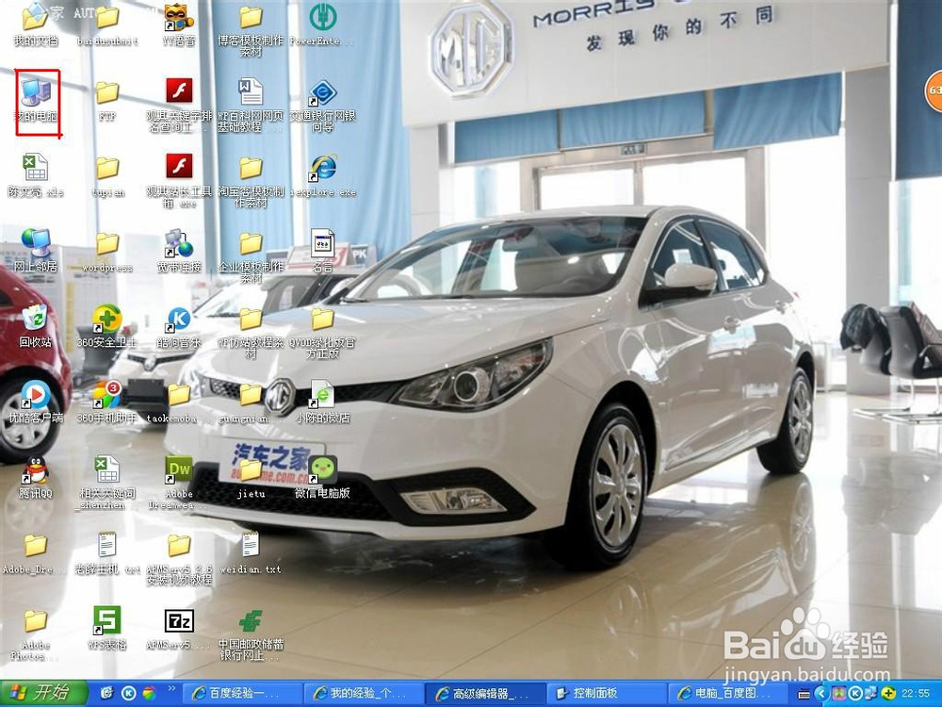942x707 pixels.
Task: Open the guangnian... folder
Action: tap(251, 395)
